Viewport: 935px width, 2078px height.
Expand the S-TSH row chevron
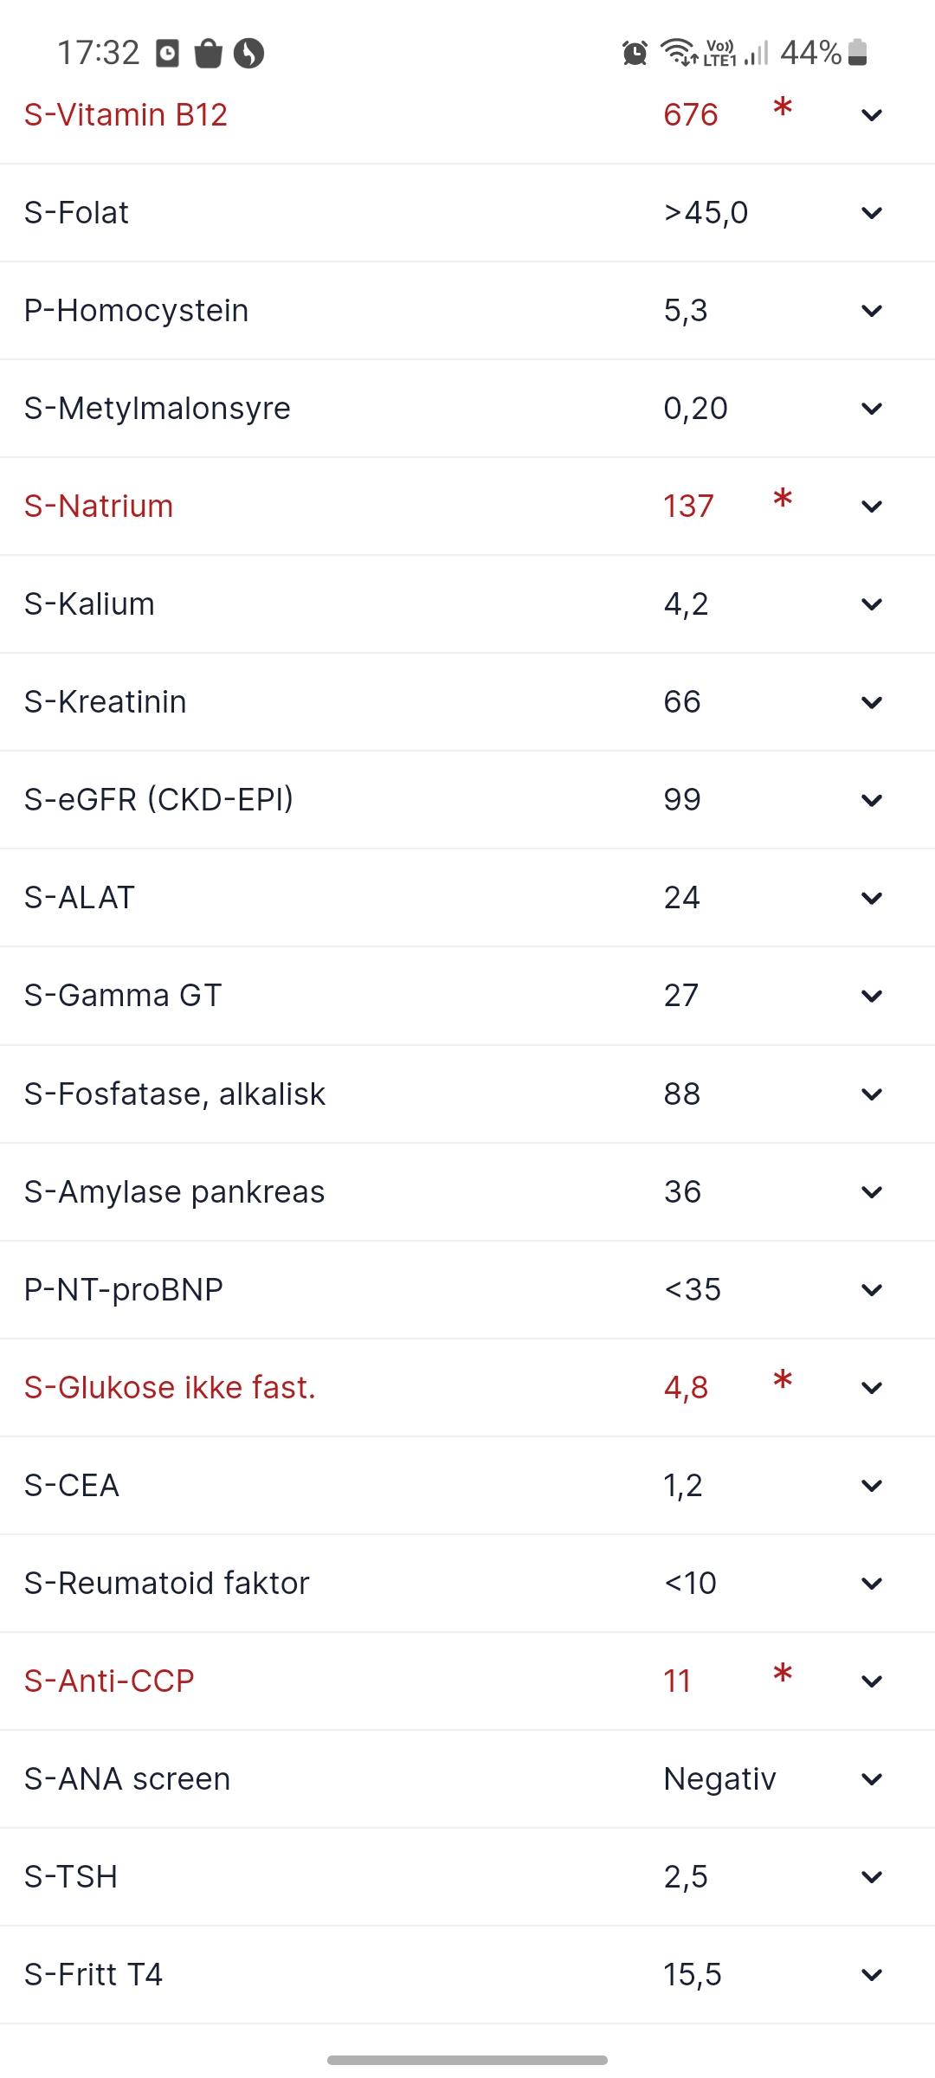(872, 1877)
